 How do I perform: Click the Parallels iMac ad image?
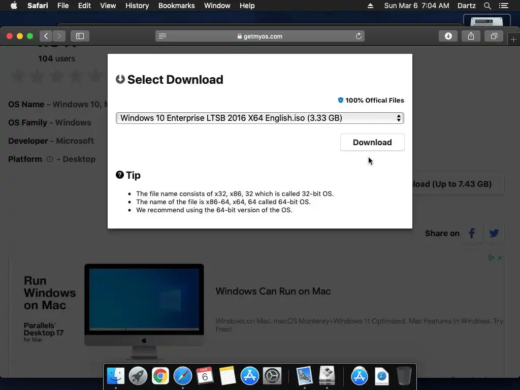(x=144, y=311)
